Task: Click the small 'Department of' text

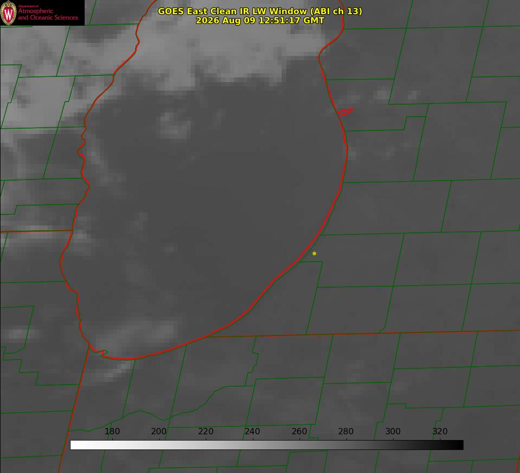Action: pyautogui.click(x=28, y=6)
